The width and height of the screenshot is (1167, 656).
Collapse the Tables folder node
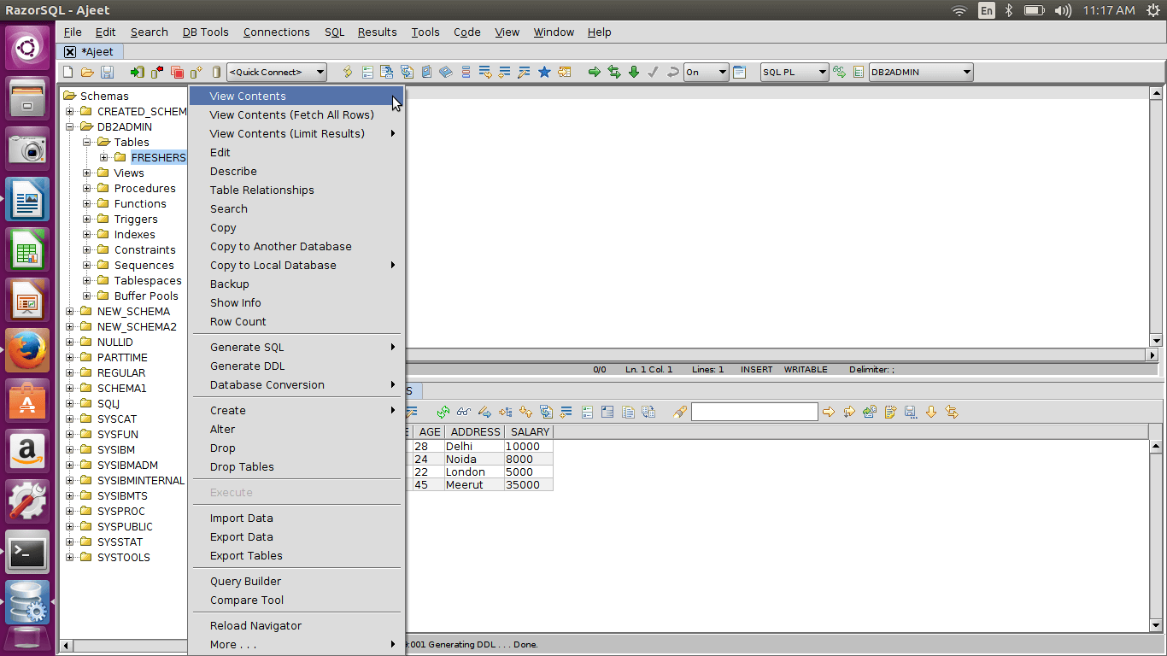point(87,142)
